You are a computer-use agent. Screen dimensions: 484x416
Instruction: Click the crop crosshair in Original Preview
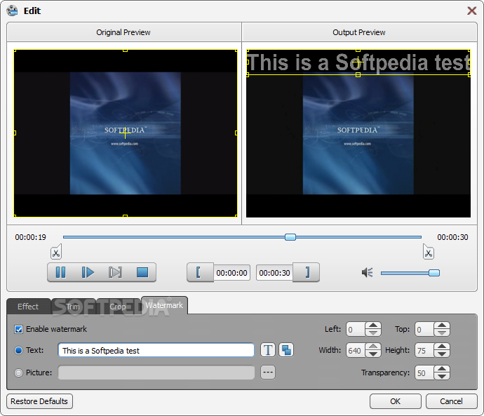pyautogui.click(x=125, y=133)
